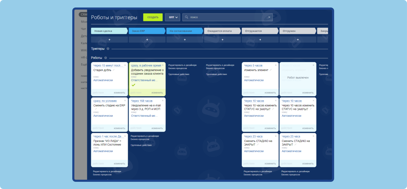Click the help icon next to Триггеры

coord(108,49)
